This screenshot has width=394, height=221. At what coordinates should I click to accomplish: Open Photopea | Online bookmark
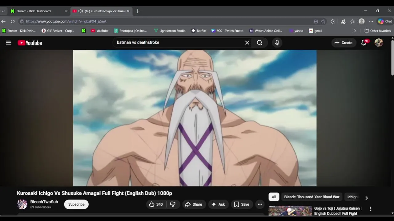[x=130, y=31]
